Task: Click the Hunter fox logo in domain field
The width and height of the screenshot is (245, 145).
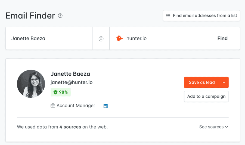Action: pyautogui.click(x=120, y=38)
